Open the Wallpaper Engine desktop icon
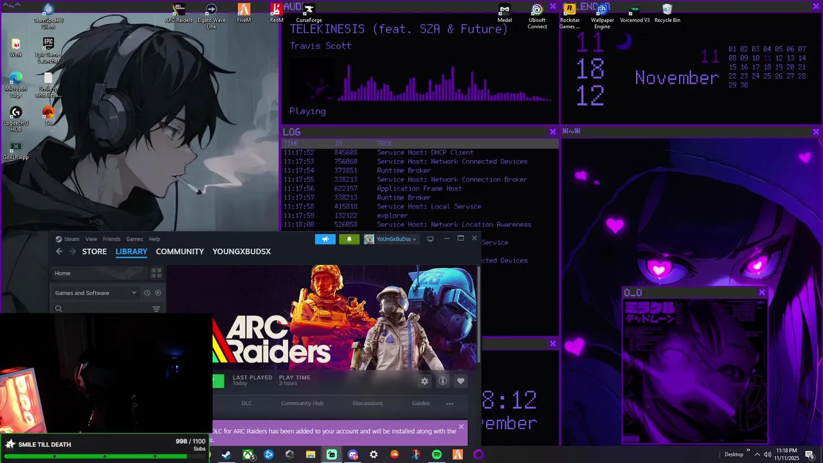 click(x=602, y=16)
